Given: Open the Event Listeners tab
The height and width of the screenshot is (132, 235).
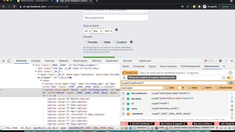Looking at the screenshot, I should click(168, 66).
